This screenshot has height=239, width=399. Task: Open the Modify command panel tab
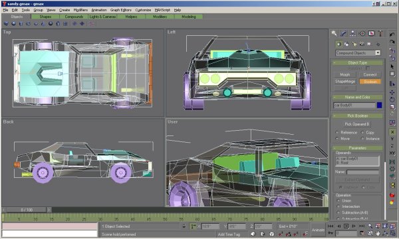pyautogui.click(x=343, y=33)
